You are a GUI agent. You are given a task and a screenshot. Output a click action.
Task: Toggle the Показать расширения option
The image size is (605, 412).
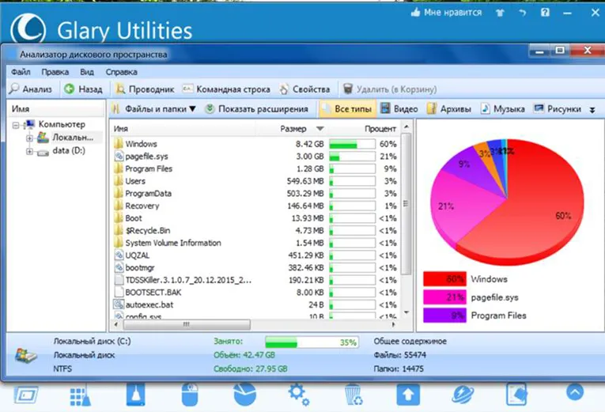click(x=257, y=109)
